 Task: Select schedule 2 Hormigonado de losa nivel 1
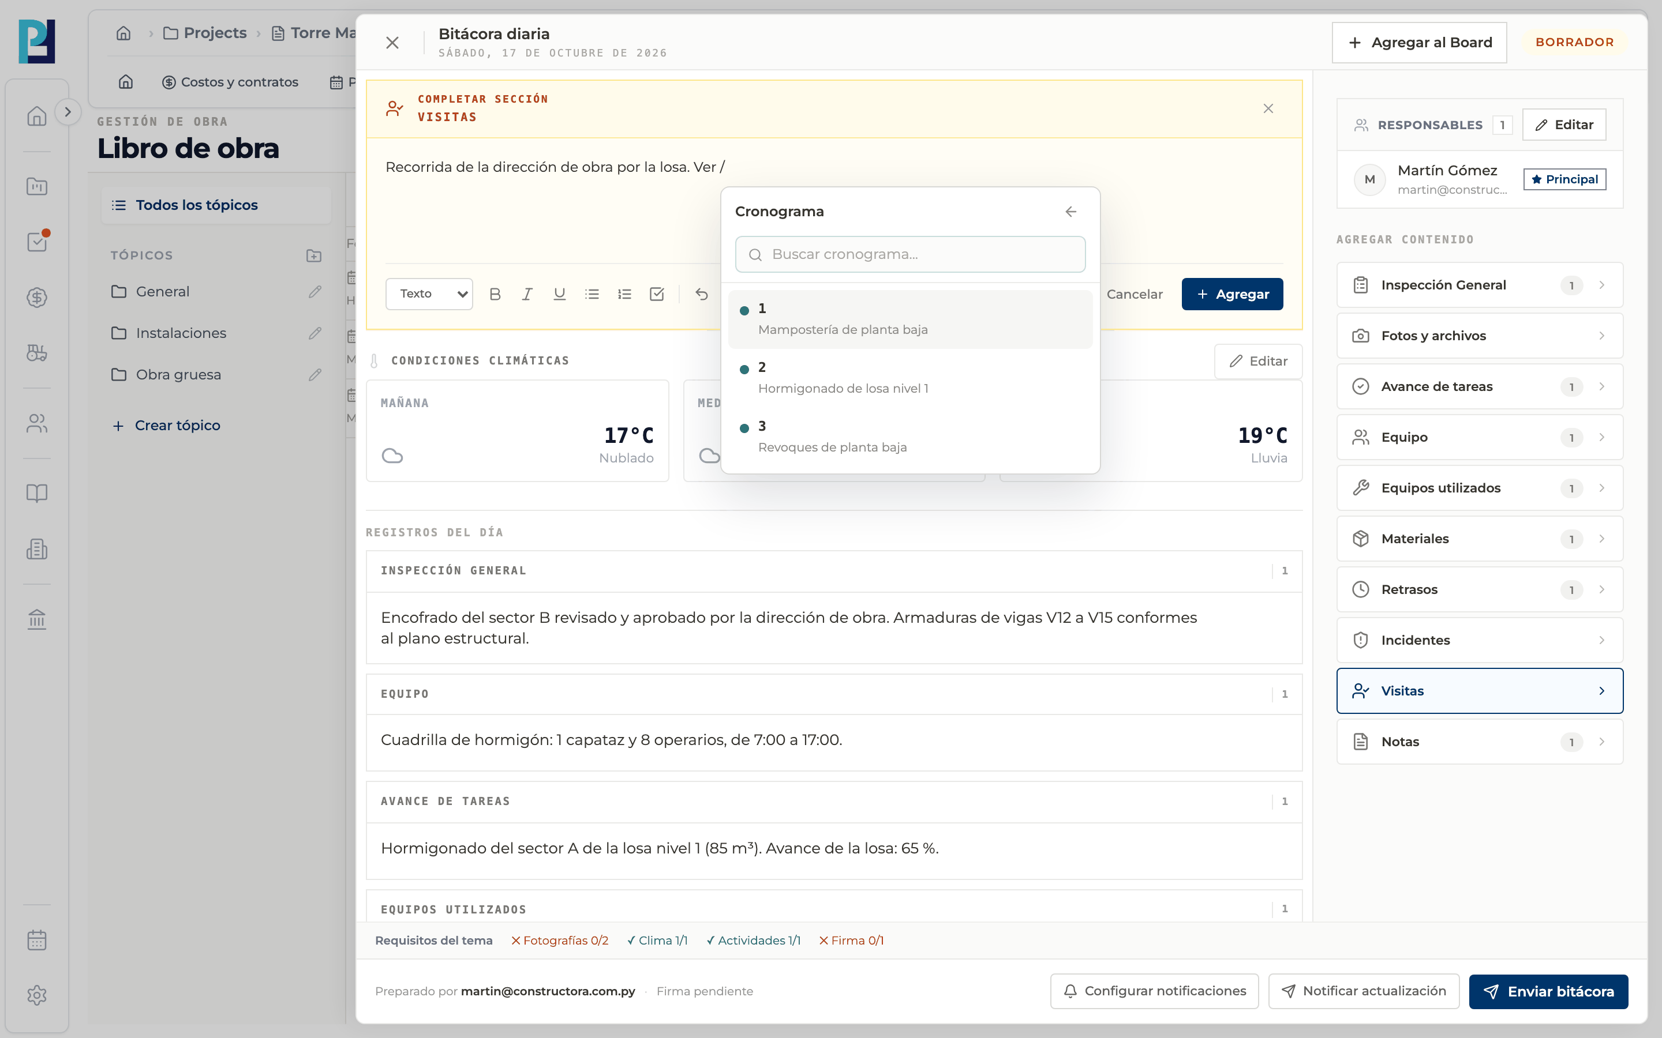(910, 378)
